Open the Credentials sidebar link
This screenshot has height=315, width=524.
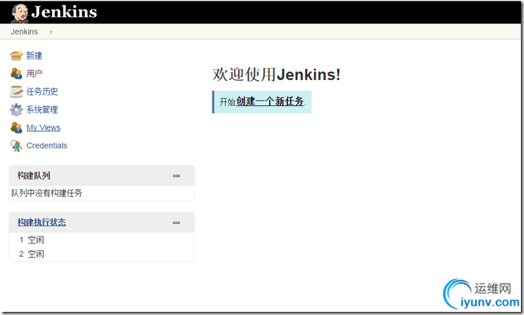46,145
